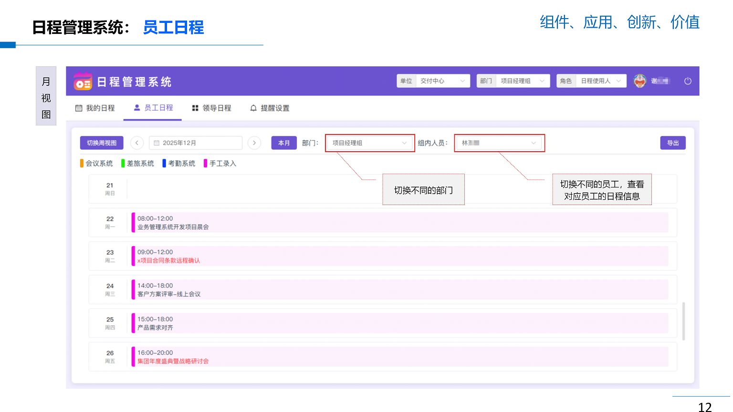Click 切换周视图 button
Image resolution: width=733 pixels, height=412 pixels.
pyautogui.click(x=102, y=143)
